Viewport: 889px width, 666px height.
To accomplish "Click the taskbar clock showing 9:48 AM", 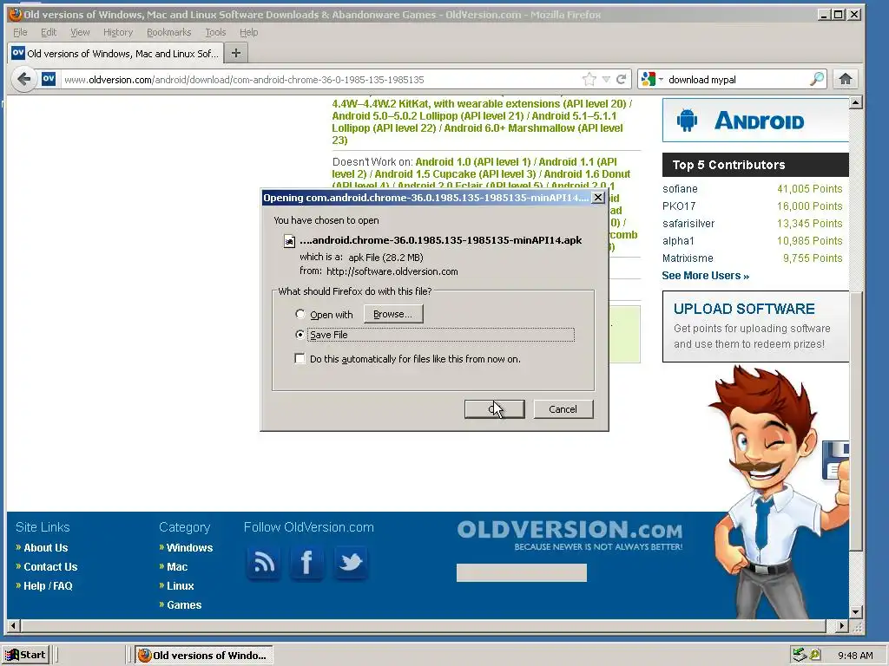I will [x=855, y=656].
